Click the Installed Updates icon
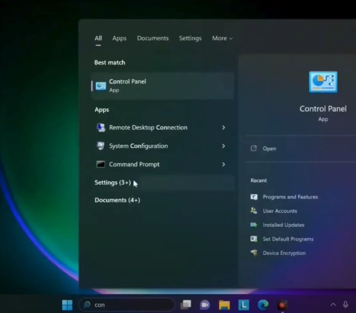Image resolution: width=356 pixels, height=313 pixels. coord(254,225)
